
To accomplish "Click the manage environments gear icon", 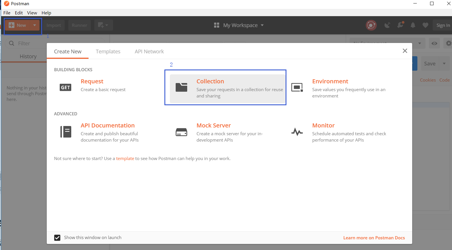I will click(448, 44).
